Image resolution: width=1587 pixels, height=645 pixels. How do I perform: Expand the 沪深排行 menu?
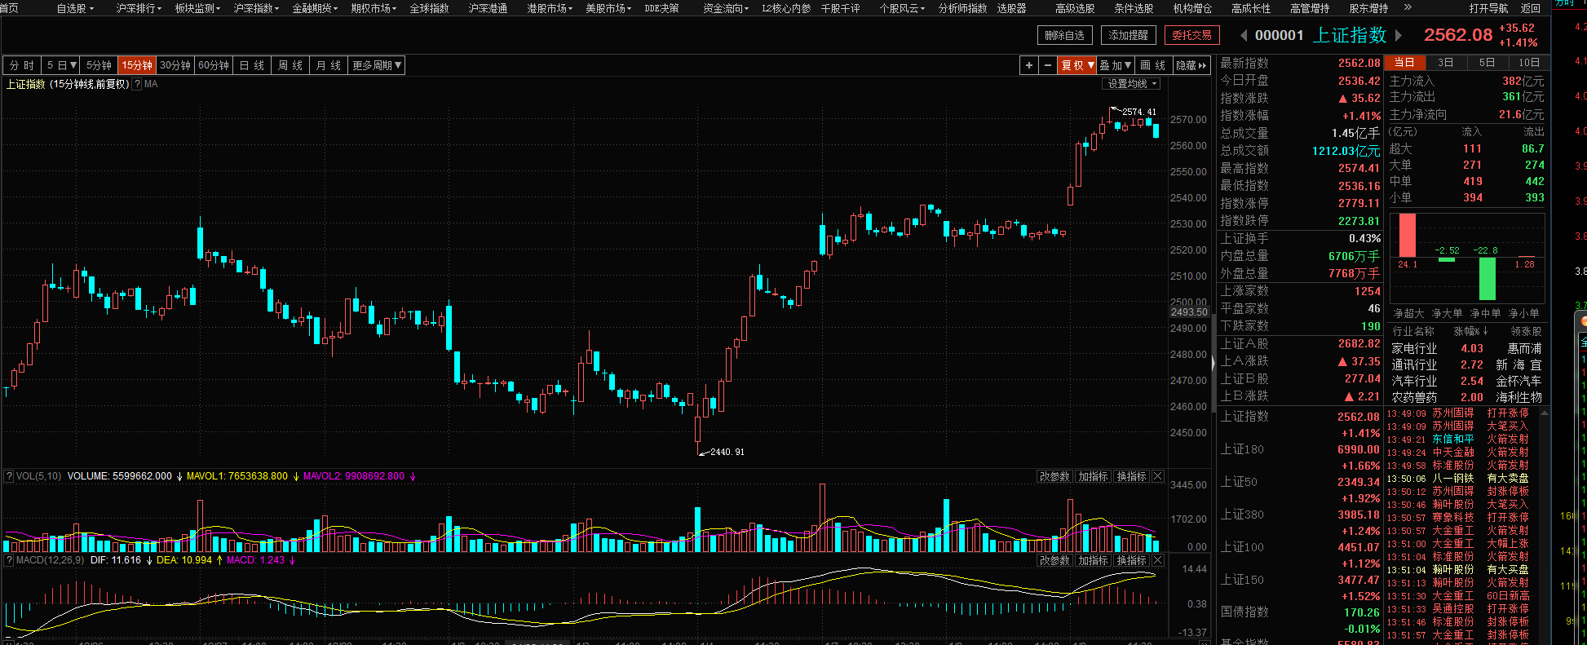click(x=139, y=8)
